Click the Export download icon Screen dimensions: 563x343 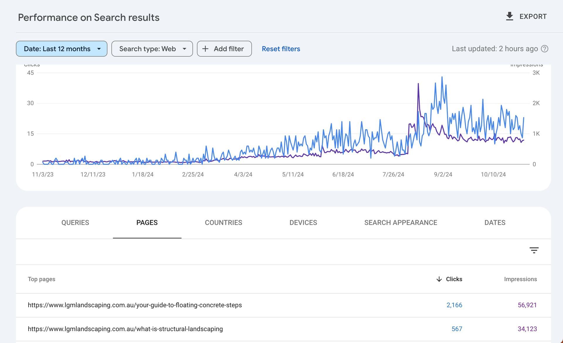click(509, 16)
